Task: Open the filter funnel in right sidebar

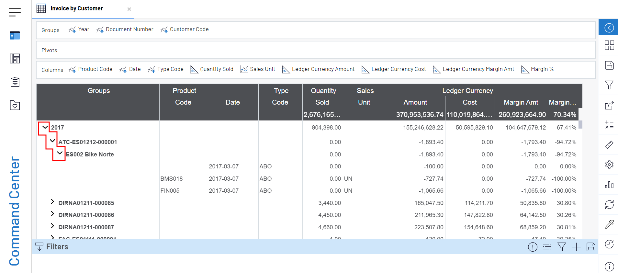Action: (x=609, y=85)
